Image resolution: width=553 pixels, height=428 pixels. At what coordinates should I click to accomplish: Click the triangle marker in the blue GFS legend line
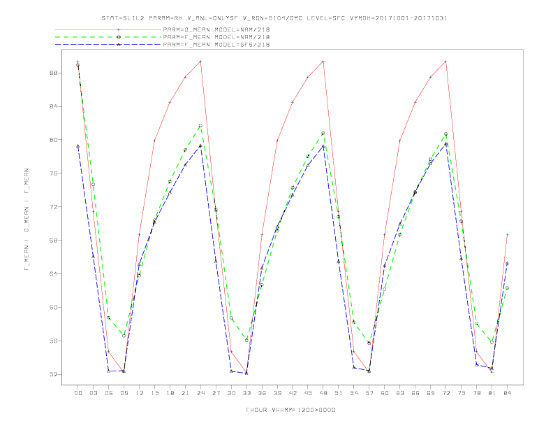[119, 45]
